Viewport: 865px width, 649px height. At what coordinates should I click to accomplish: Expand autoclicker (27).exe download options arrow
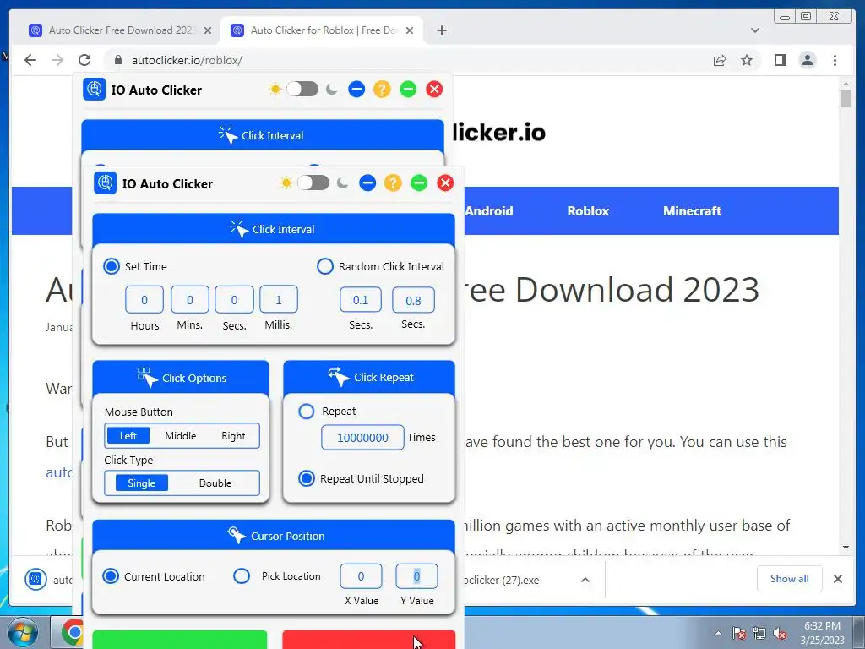pyautogui.click(x=585, y=580)
